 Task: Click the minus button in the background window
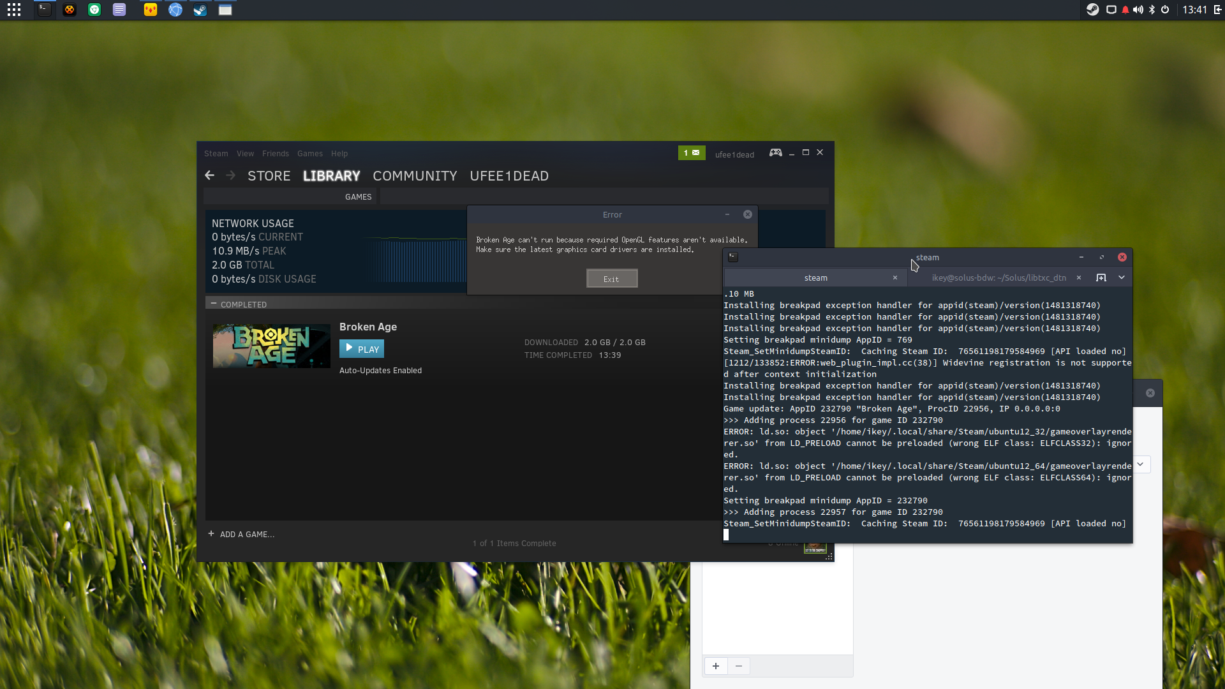click(739, 666)
